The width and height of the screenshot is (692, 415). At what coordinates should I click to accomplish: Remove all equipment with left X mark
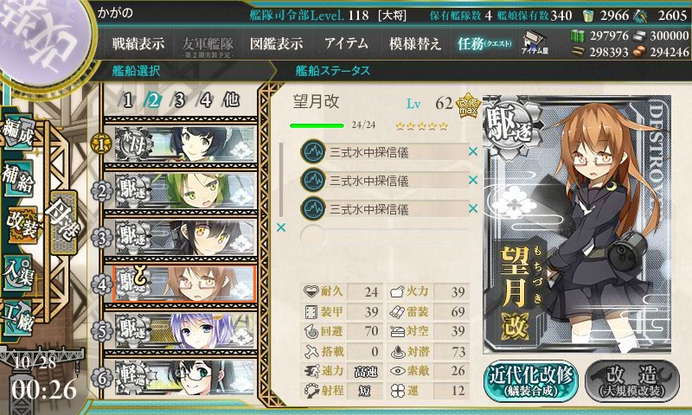(280, 227)
